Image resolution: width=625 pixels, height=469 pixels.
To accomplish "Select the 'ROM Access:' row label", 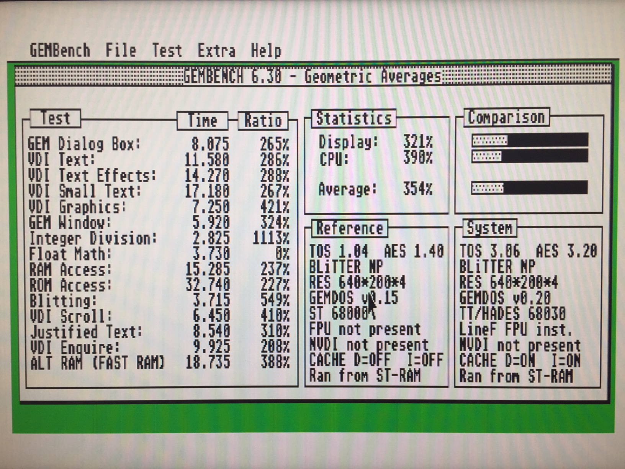I will click(x=70, y=285).
